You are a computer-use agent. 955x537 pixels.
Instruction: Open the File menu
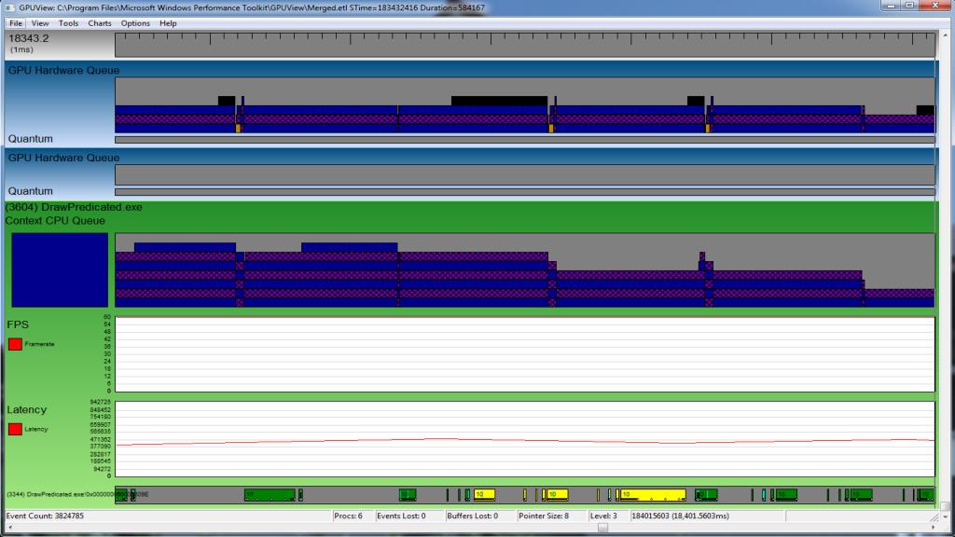tap(16, 23)
